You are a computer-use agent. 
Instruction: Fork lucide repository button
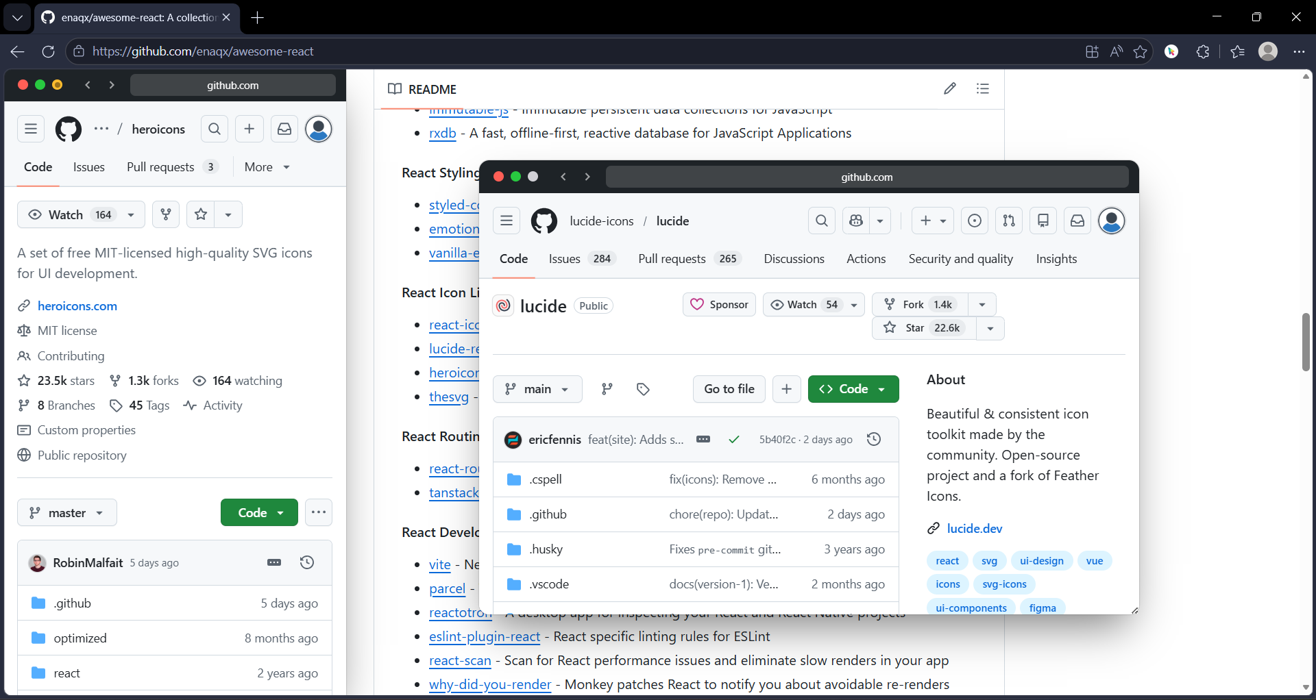pyautogui.click(x=920, y=305)
